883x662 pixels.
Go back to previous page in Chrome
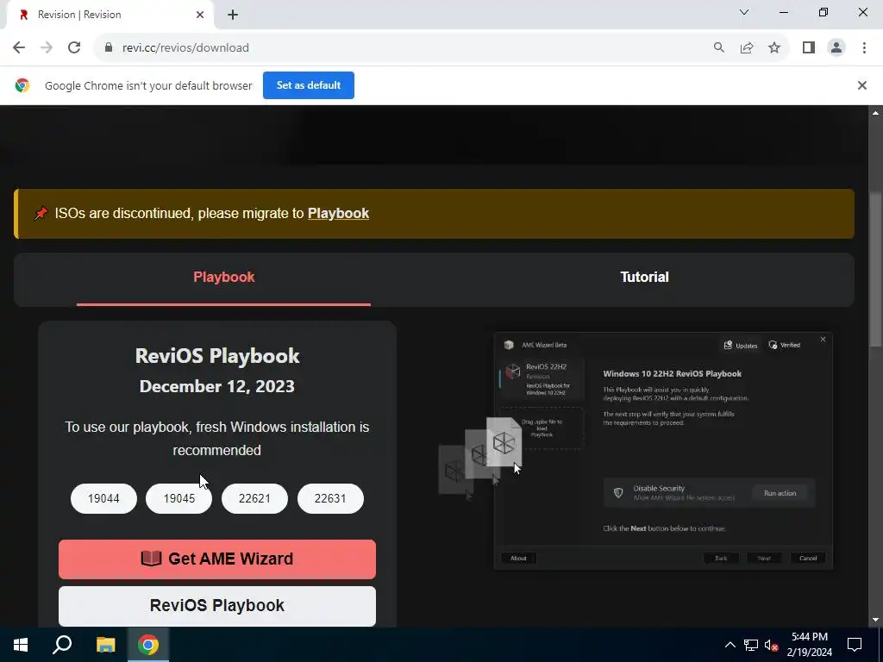(x=19, y=48)
